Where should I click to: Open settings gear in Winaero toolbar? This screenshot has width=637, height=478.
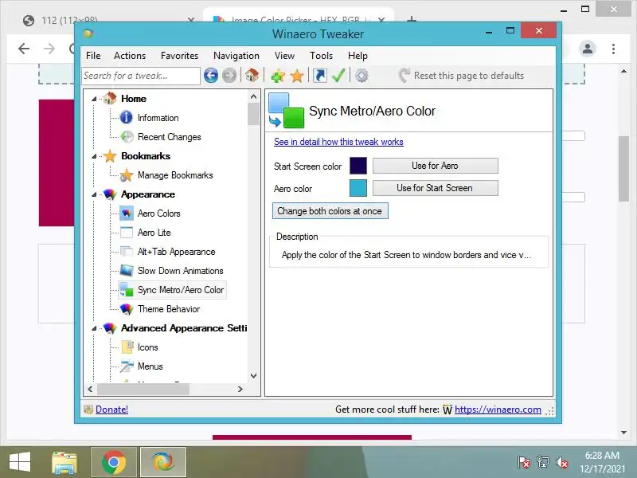[361, 76]
